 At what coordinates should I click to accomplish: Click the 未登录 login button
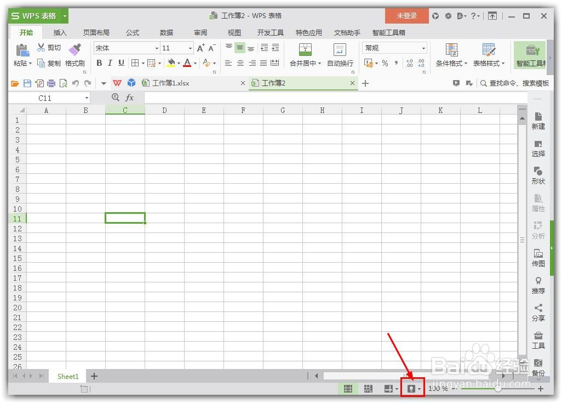tap(406, 16)
